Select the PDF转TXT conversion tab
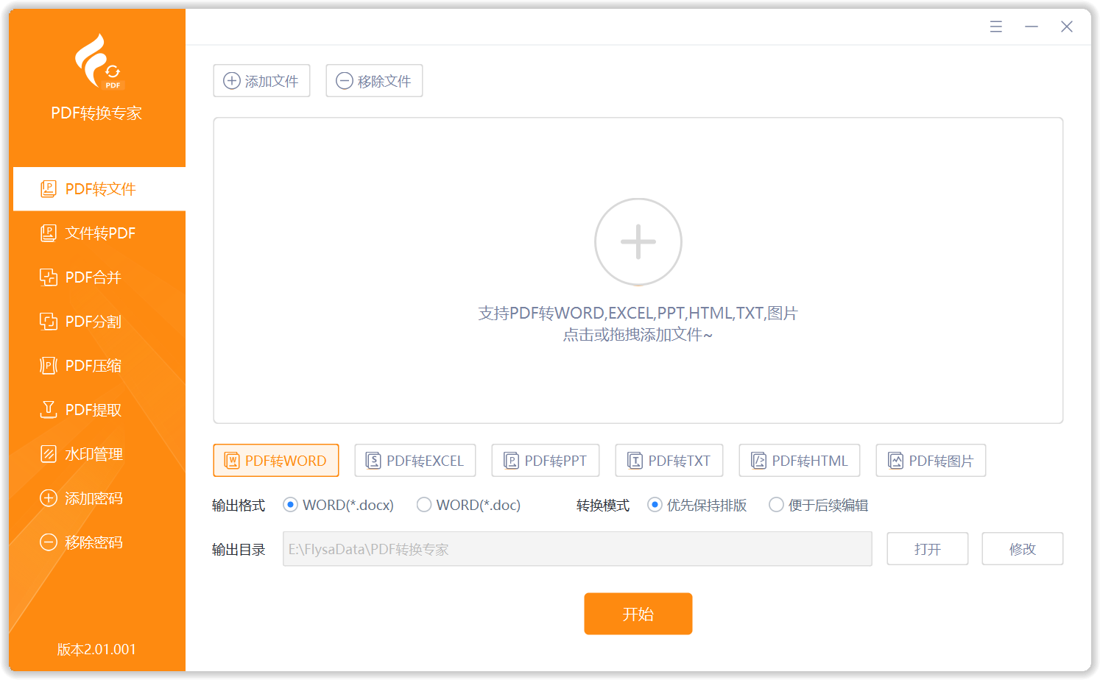Image resolution: width=1100 pixels, height=680 pixels. [669, 461]
